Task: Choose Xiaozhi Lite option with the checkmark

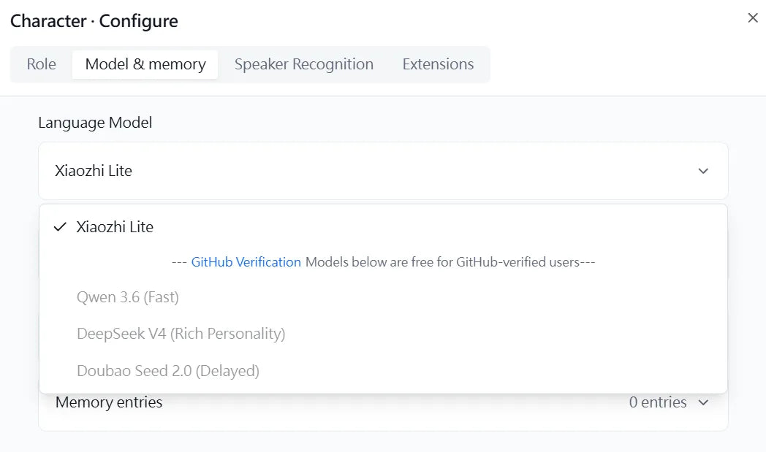Action: click(x=383, y=227)
